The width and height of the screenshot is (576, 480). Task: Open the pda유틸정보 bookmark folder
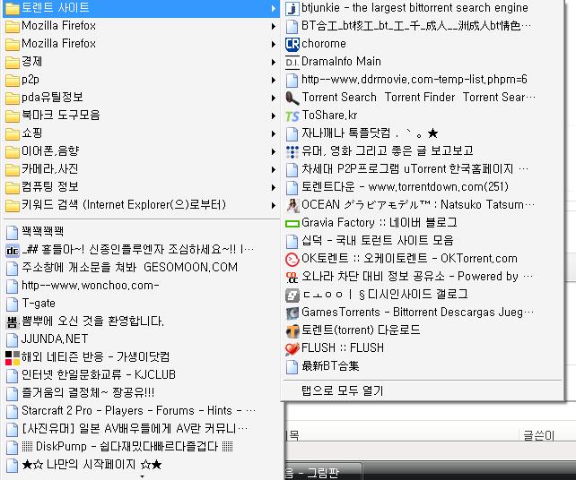tap(141, 98)
